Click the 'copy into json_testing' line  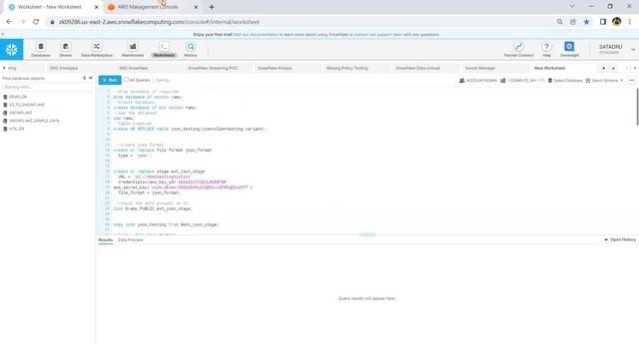pyautogui.click(x=166, y=224)
